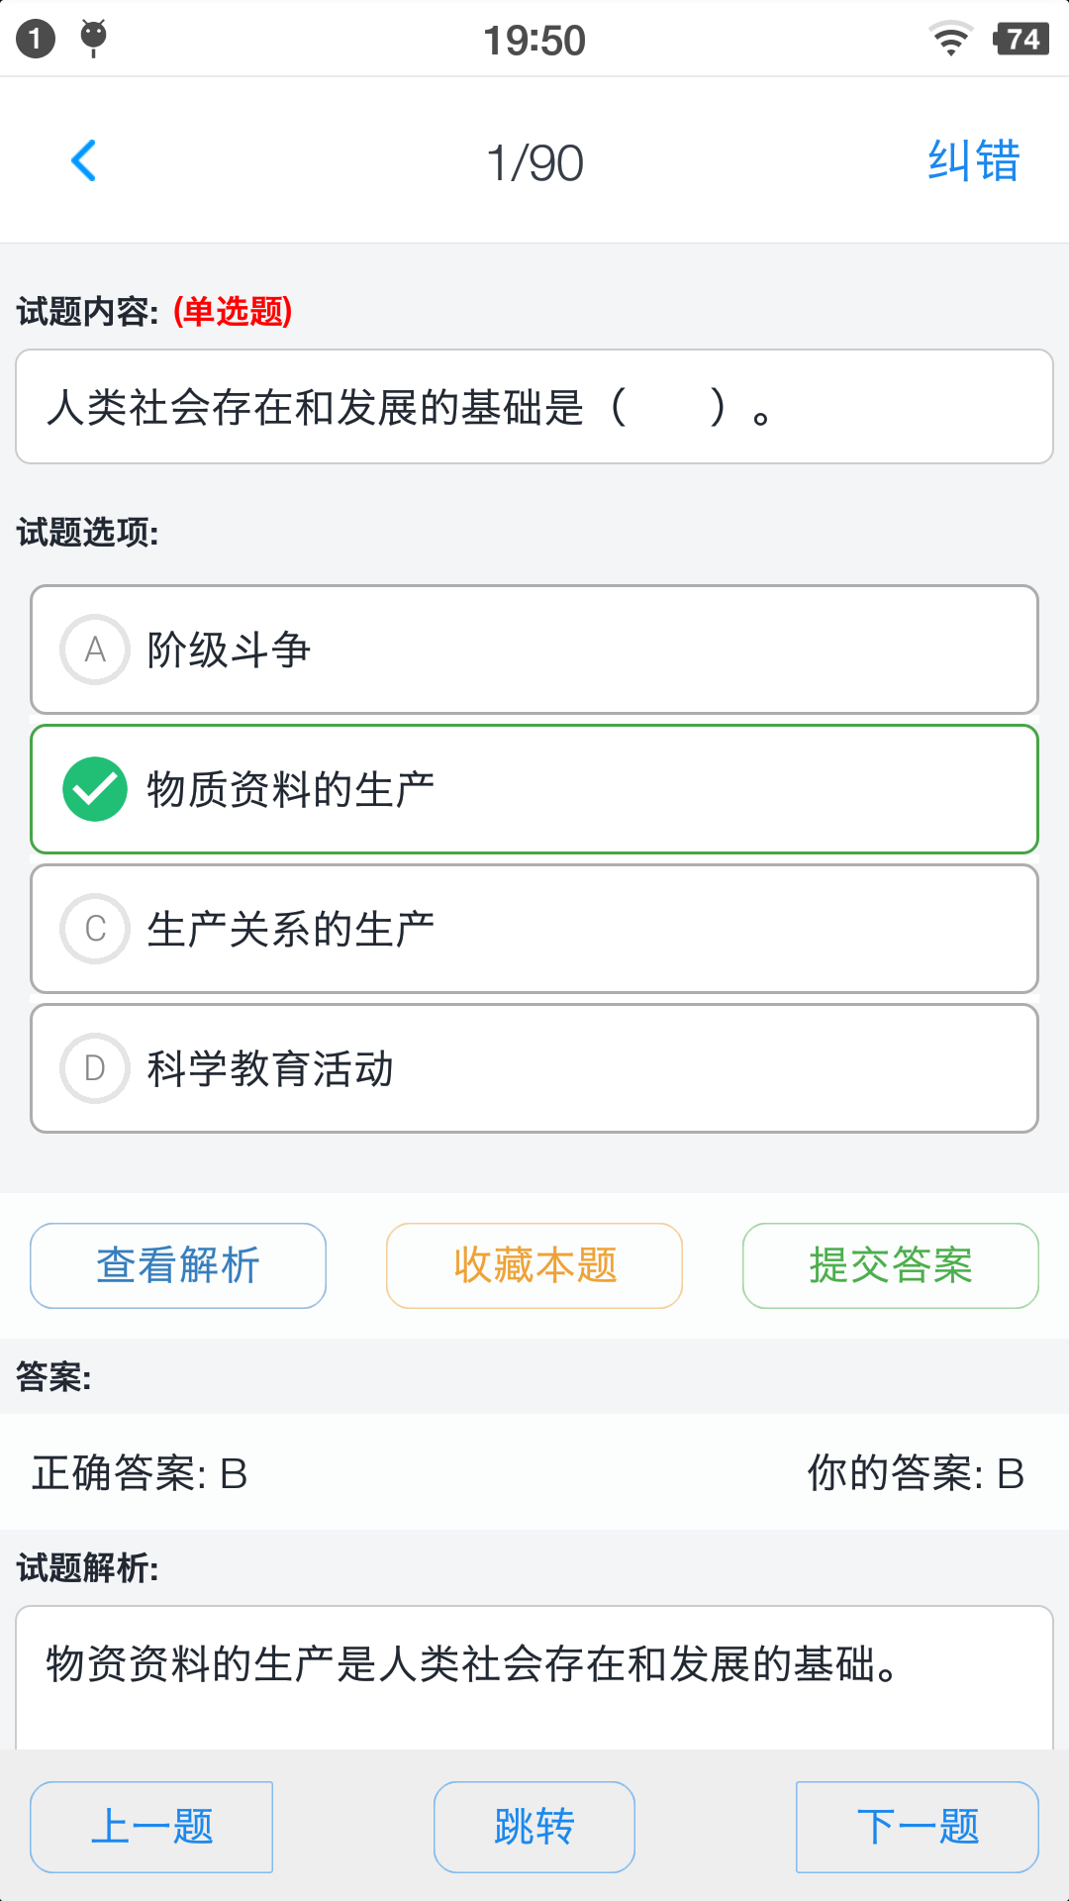Tap the blue back arrow icon
Screen dimensions: 1069x1901
(x=84, y=160)
